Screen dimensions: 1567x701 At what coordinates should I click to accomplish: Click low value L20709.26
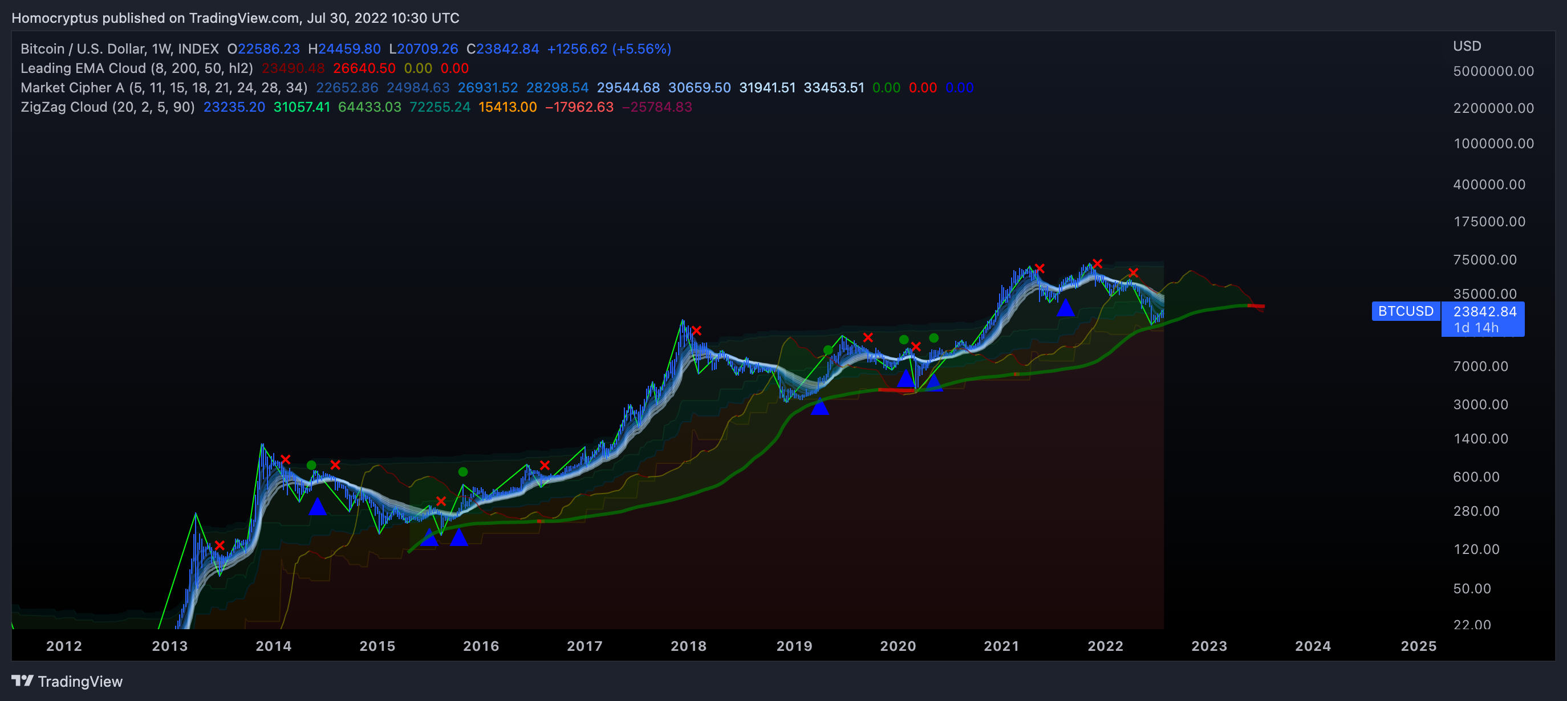[423, 48]
